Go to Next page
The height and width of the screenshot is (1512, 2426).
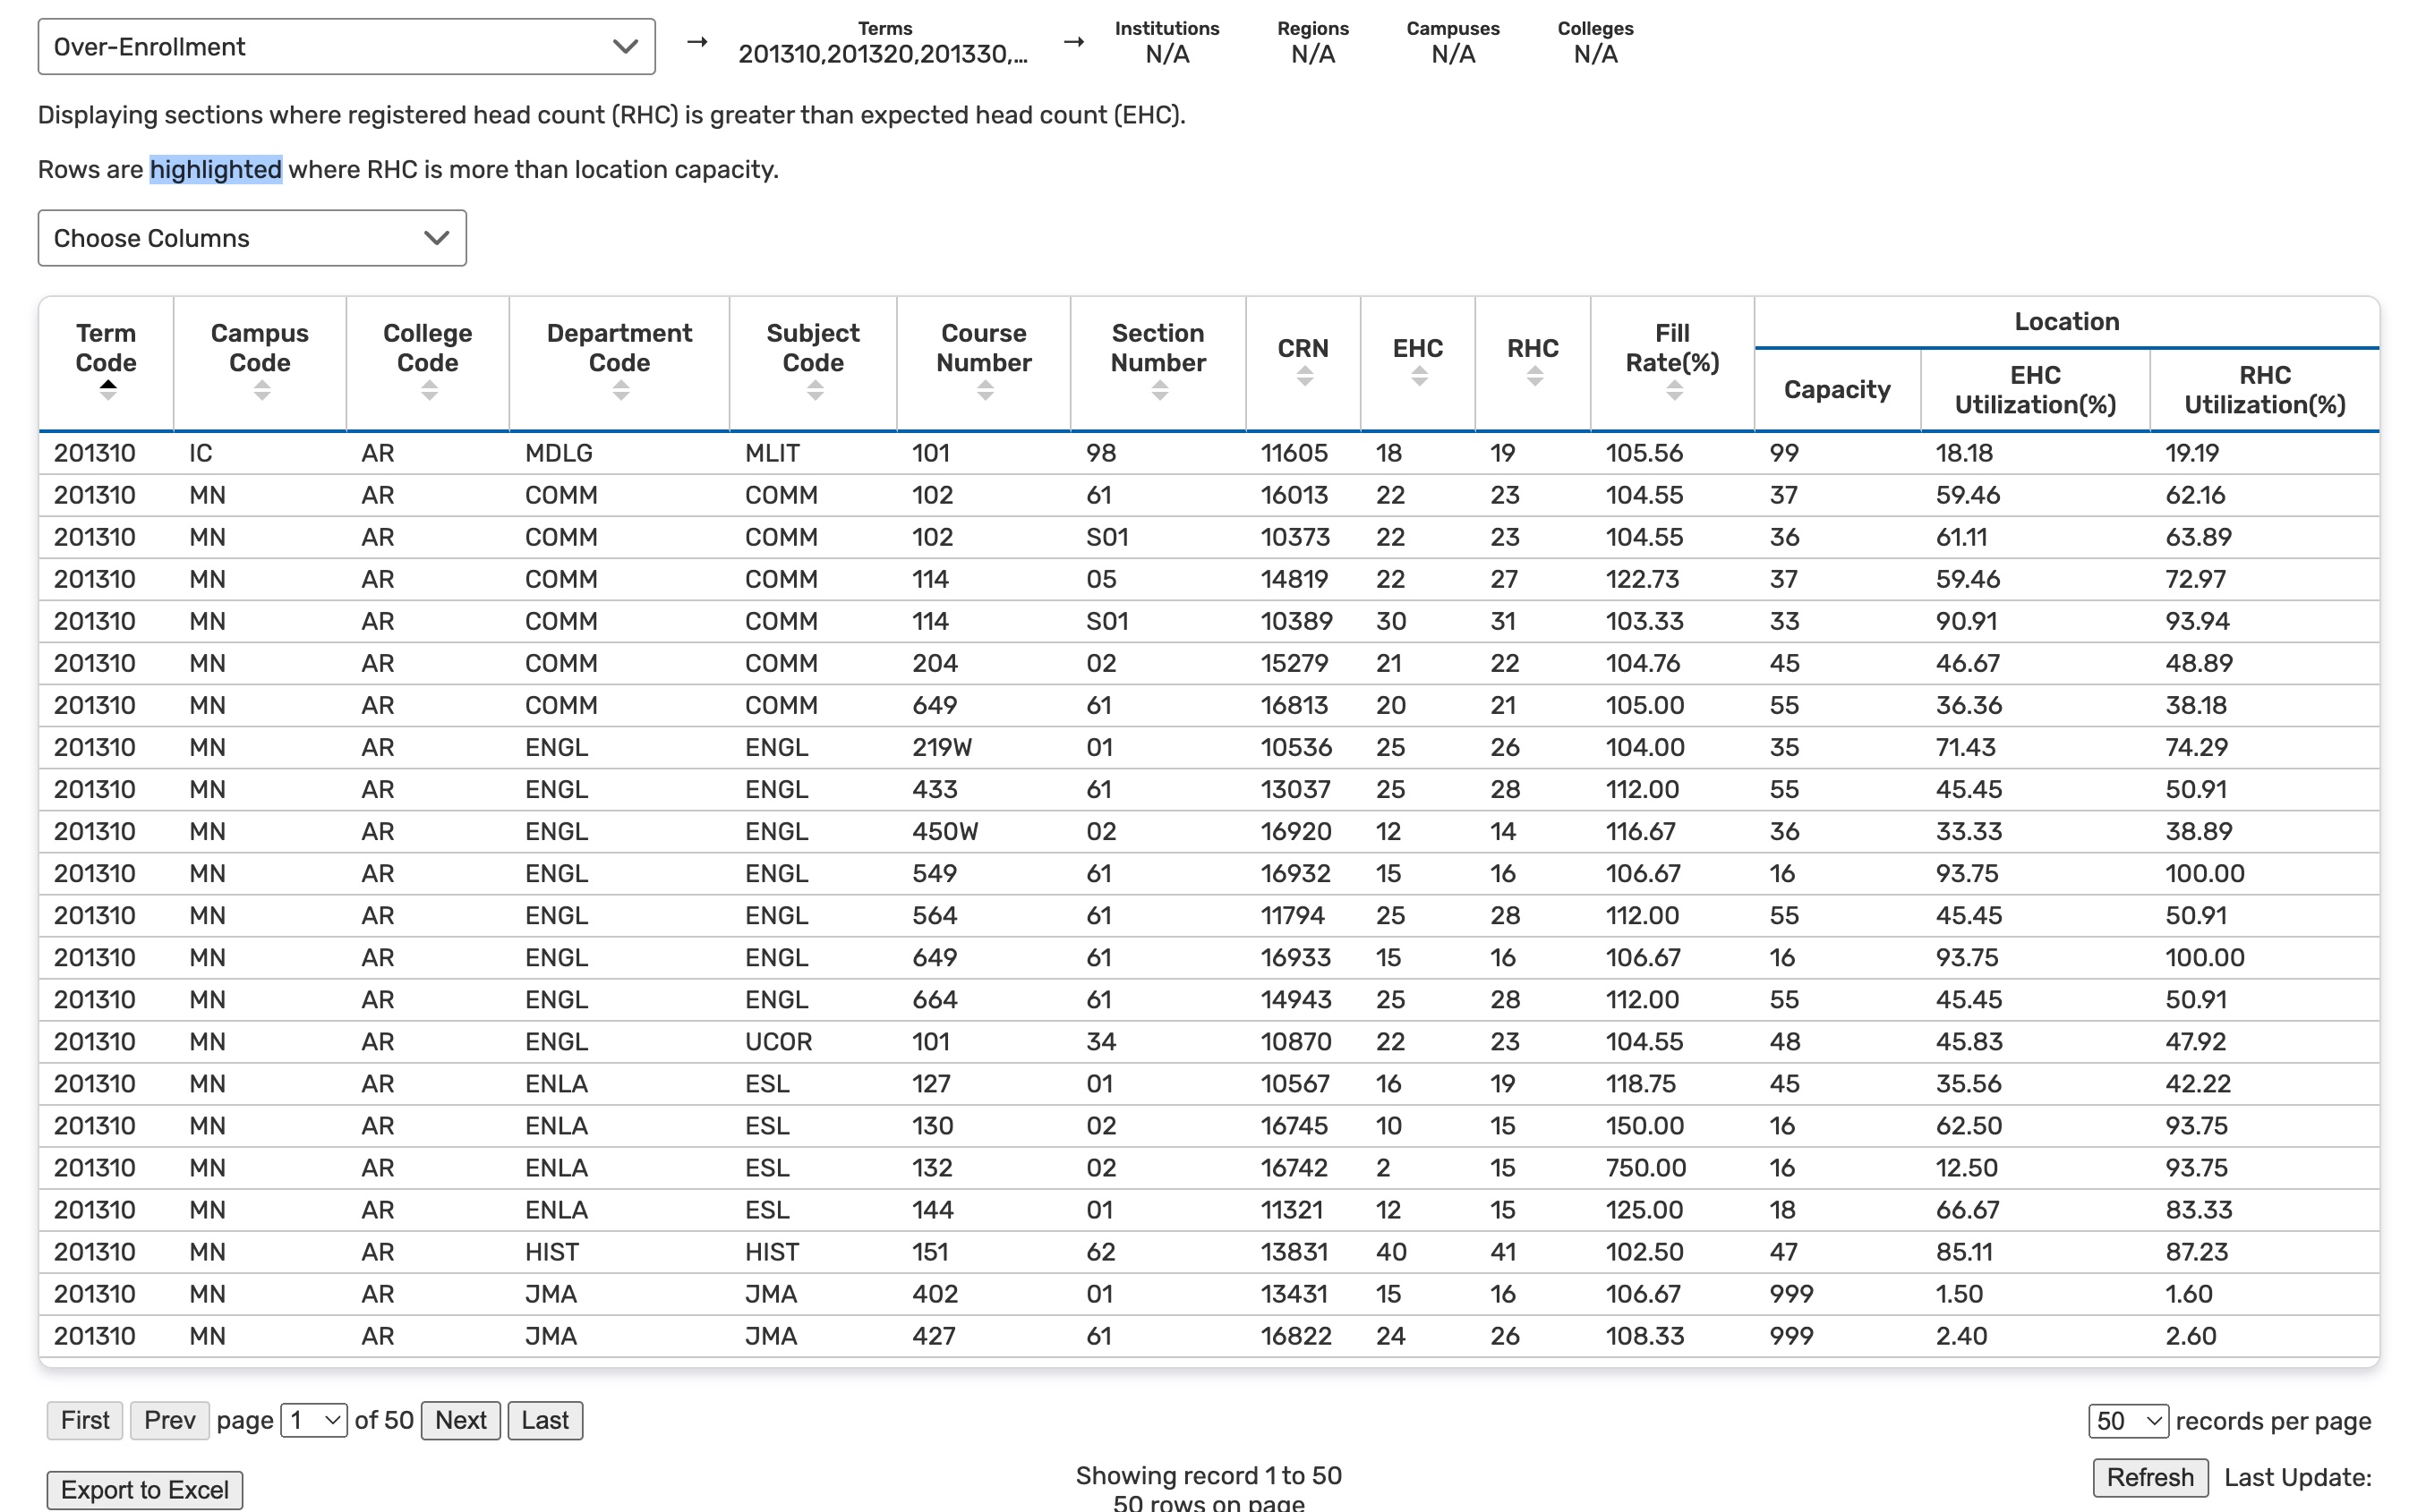click(460, 1420)
